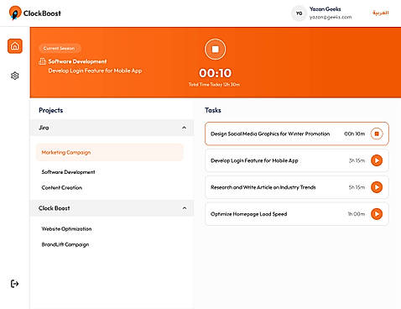The width and height of the screenshot is (401, 309).
Task: Select the Software Development project
Action: tap(68, 172)
